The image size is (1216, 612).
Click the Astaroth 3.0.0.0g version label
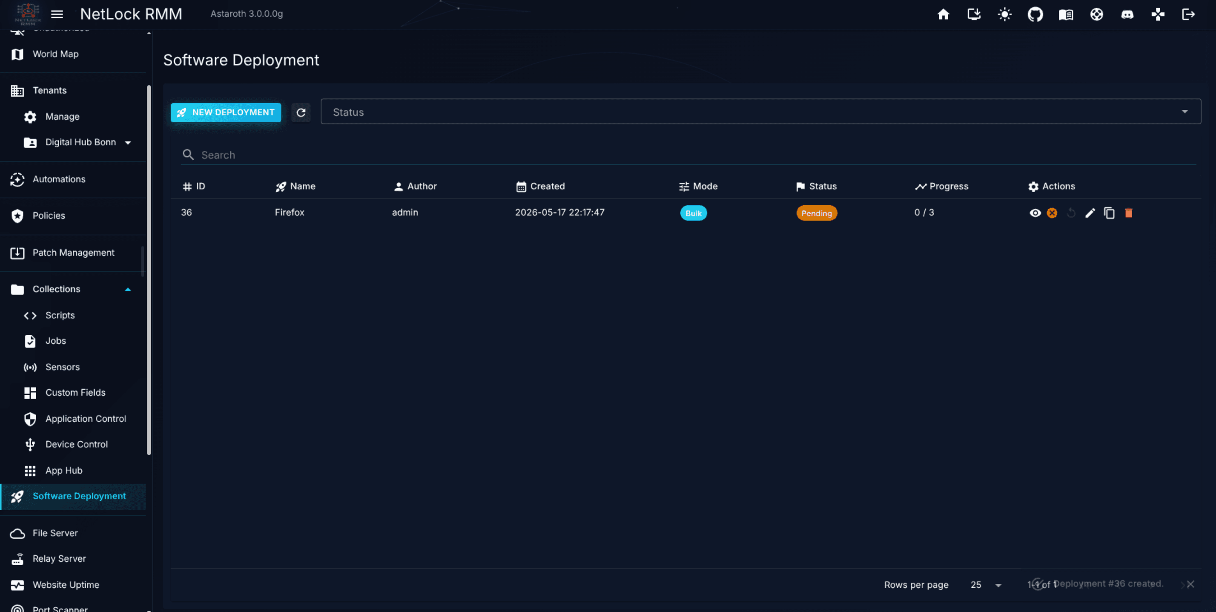(x=247, y=14)
